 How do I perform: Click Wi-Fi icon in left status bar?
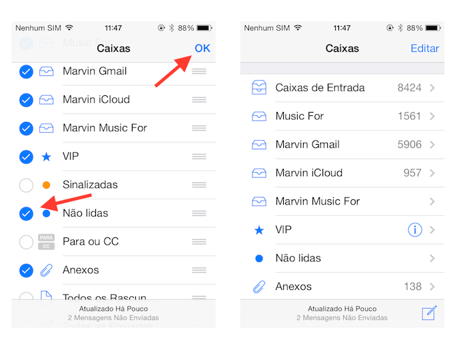(69, 28)
